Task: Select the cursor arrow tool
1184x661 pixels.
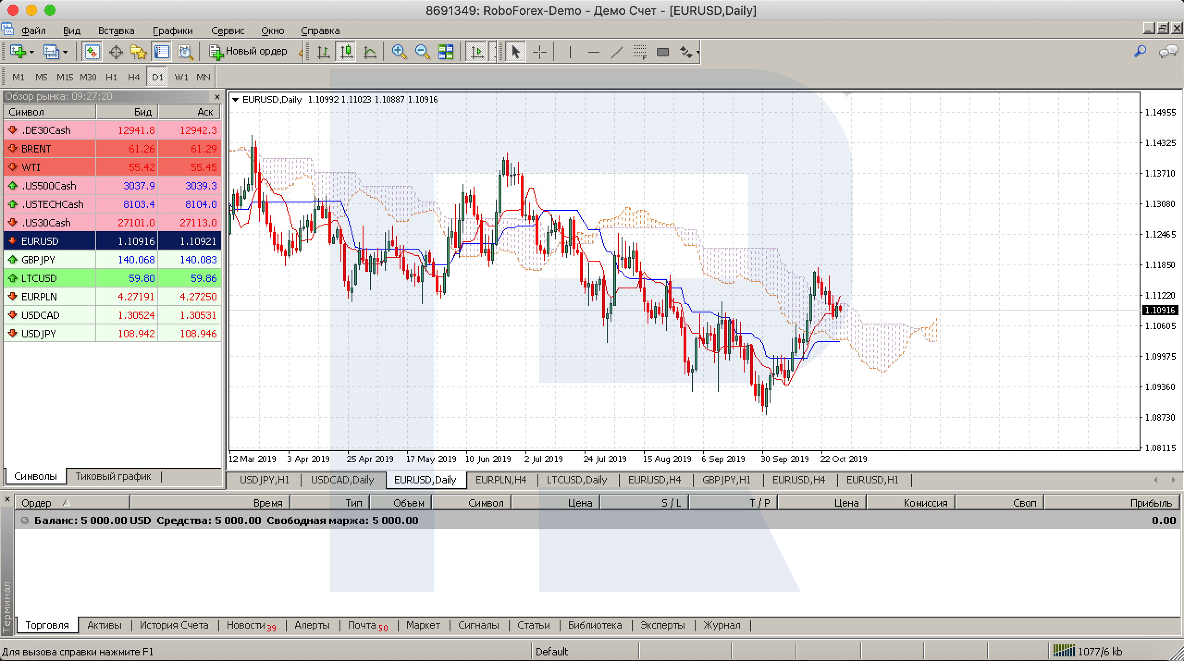Action: tap(515, 52)
